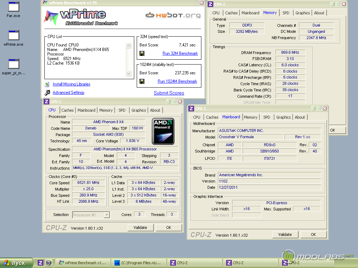358x268 pixels.
Task: Select CPU tab in the Mainboard window
Action: point(196,117)
